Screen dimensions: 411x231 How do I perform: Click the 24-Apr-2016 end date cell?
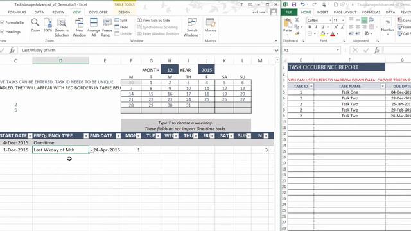coord(105,150)
